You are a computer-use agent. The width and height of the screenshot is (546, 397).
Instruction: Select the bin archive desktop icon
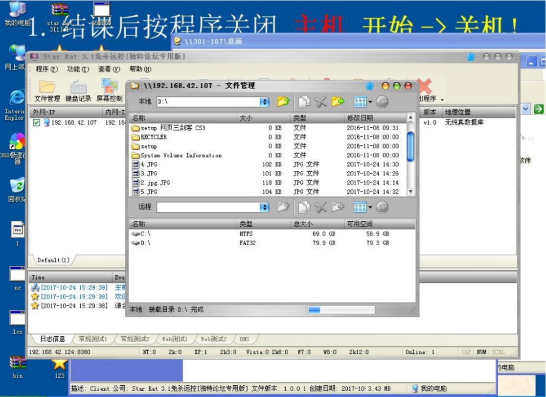[x=18, y=367]
